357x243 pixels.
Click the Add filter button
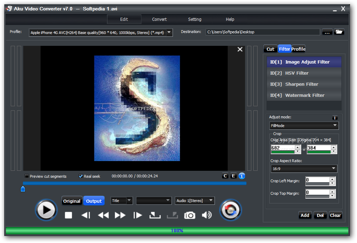[305, 216]
